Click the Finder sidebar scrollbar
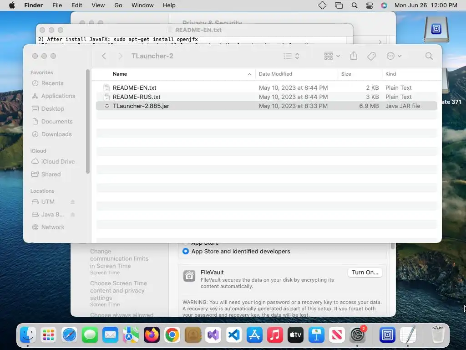The width and height of the screenshot is (466, 350). (87, 121)
